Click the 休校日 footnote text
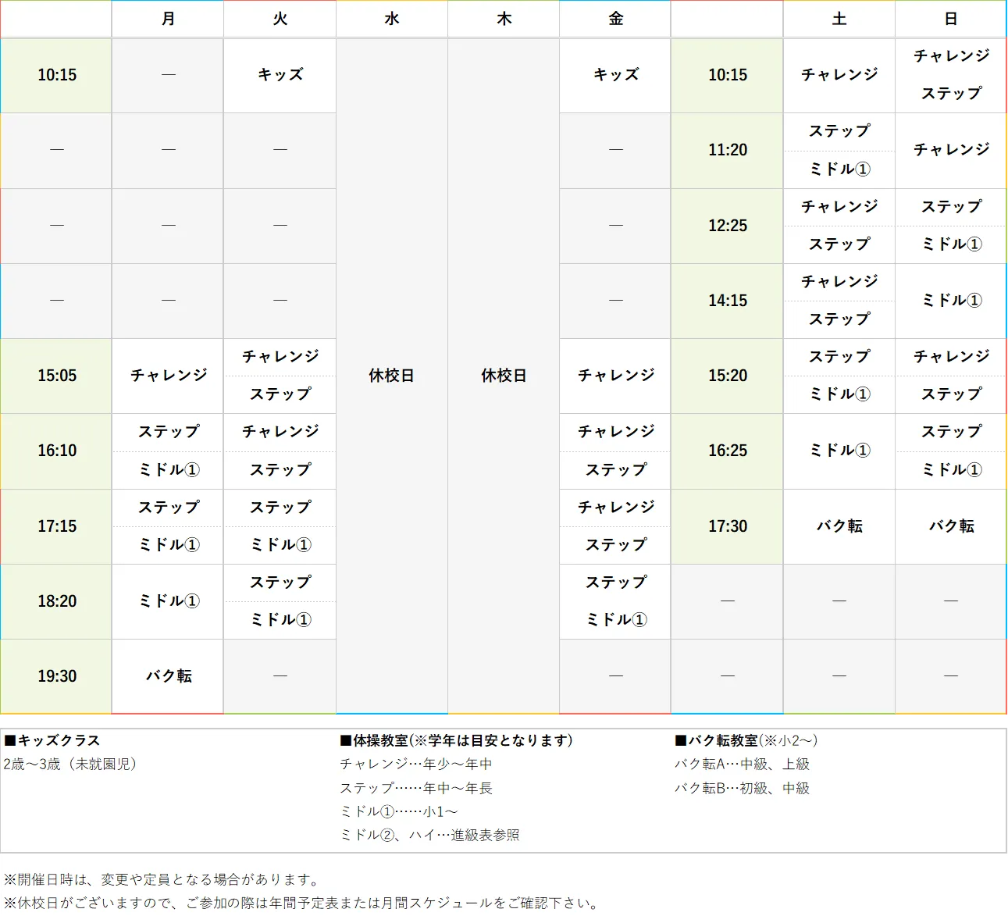This screenshot has width=1008, height=916. (301, 904)
